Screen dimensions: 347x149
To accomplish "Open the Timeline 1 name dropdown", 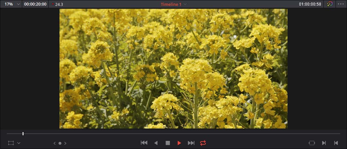I will click(x=173, y=4).
